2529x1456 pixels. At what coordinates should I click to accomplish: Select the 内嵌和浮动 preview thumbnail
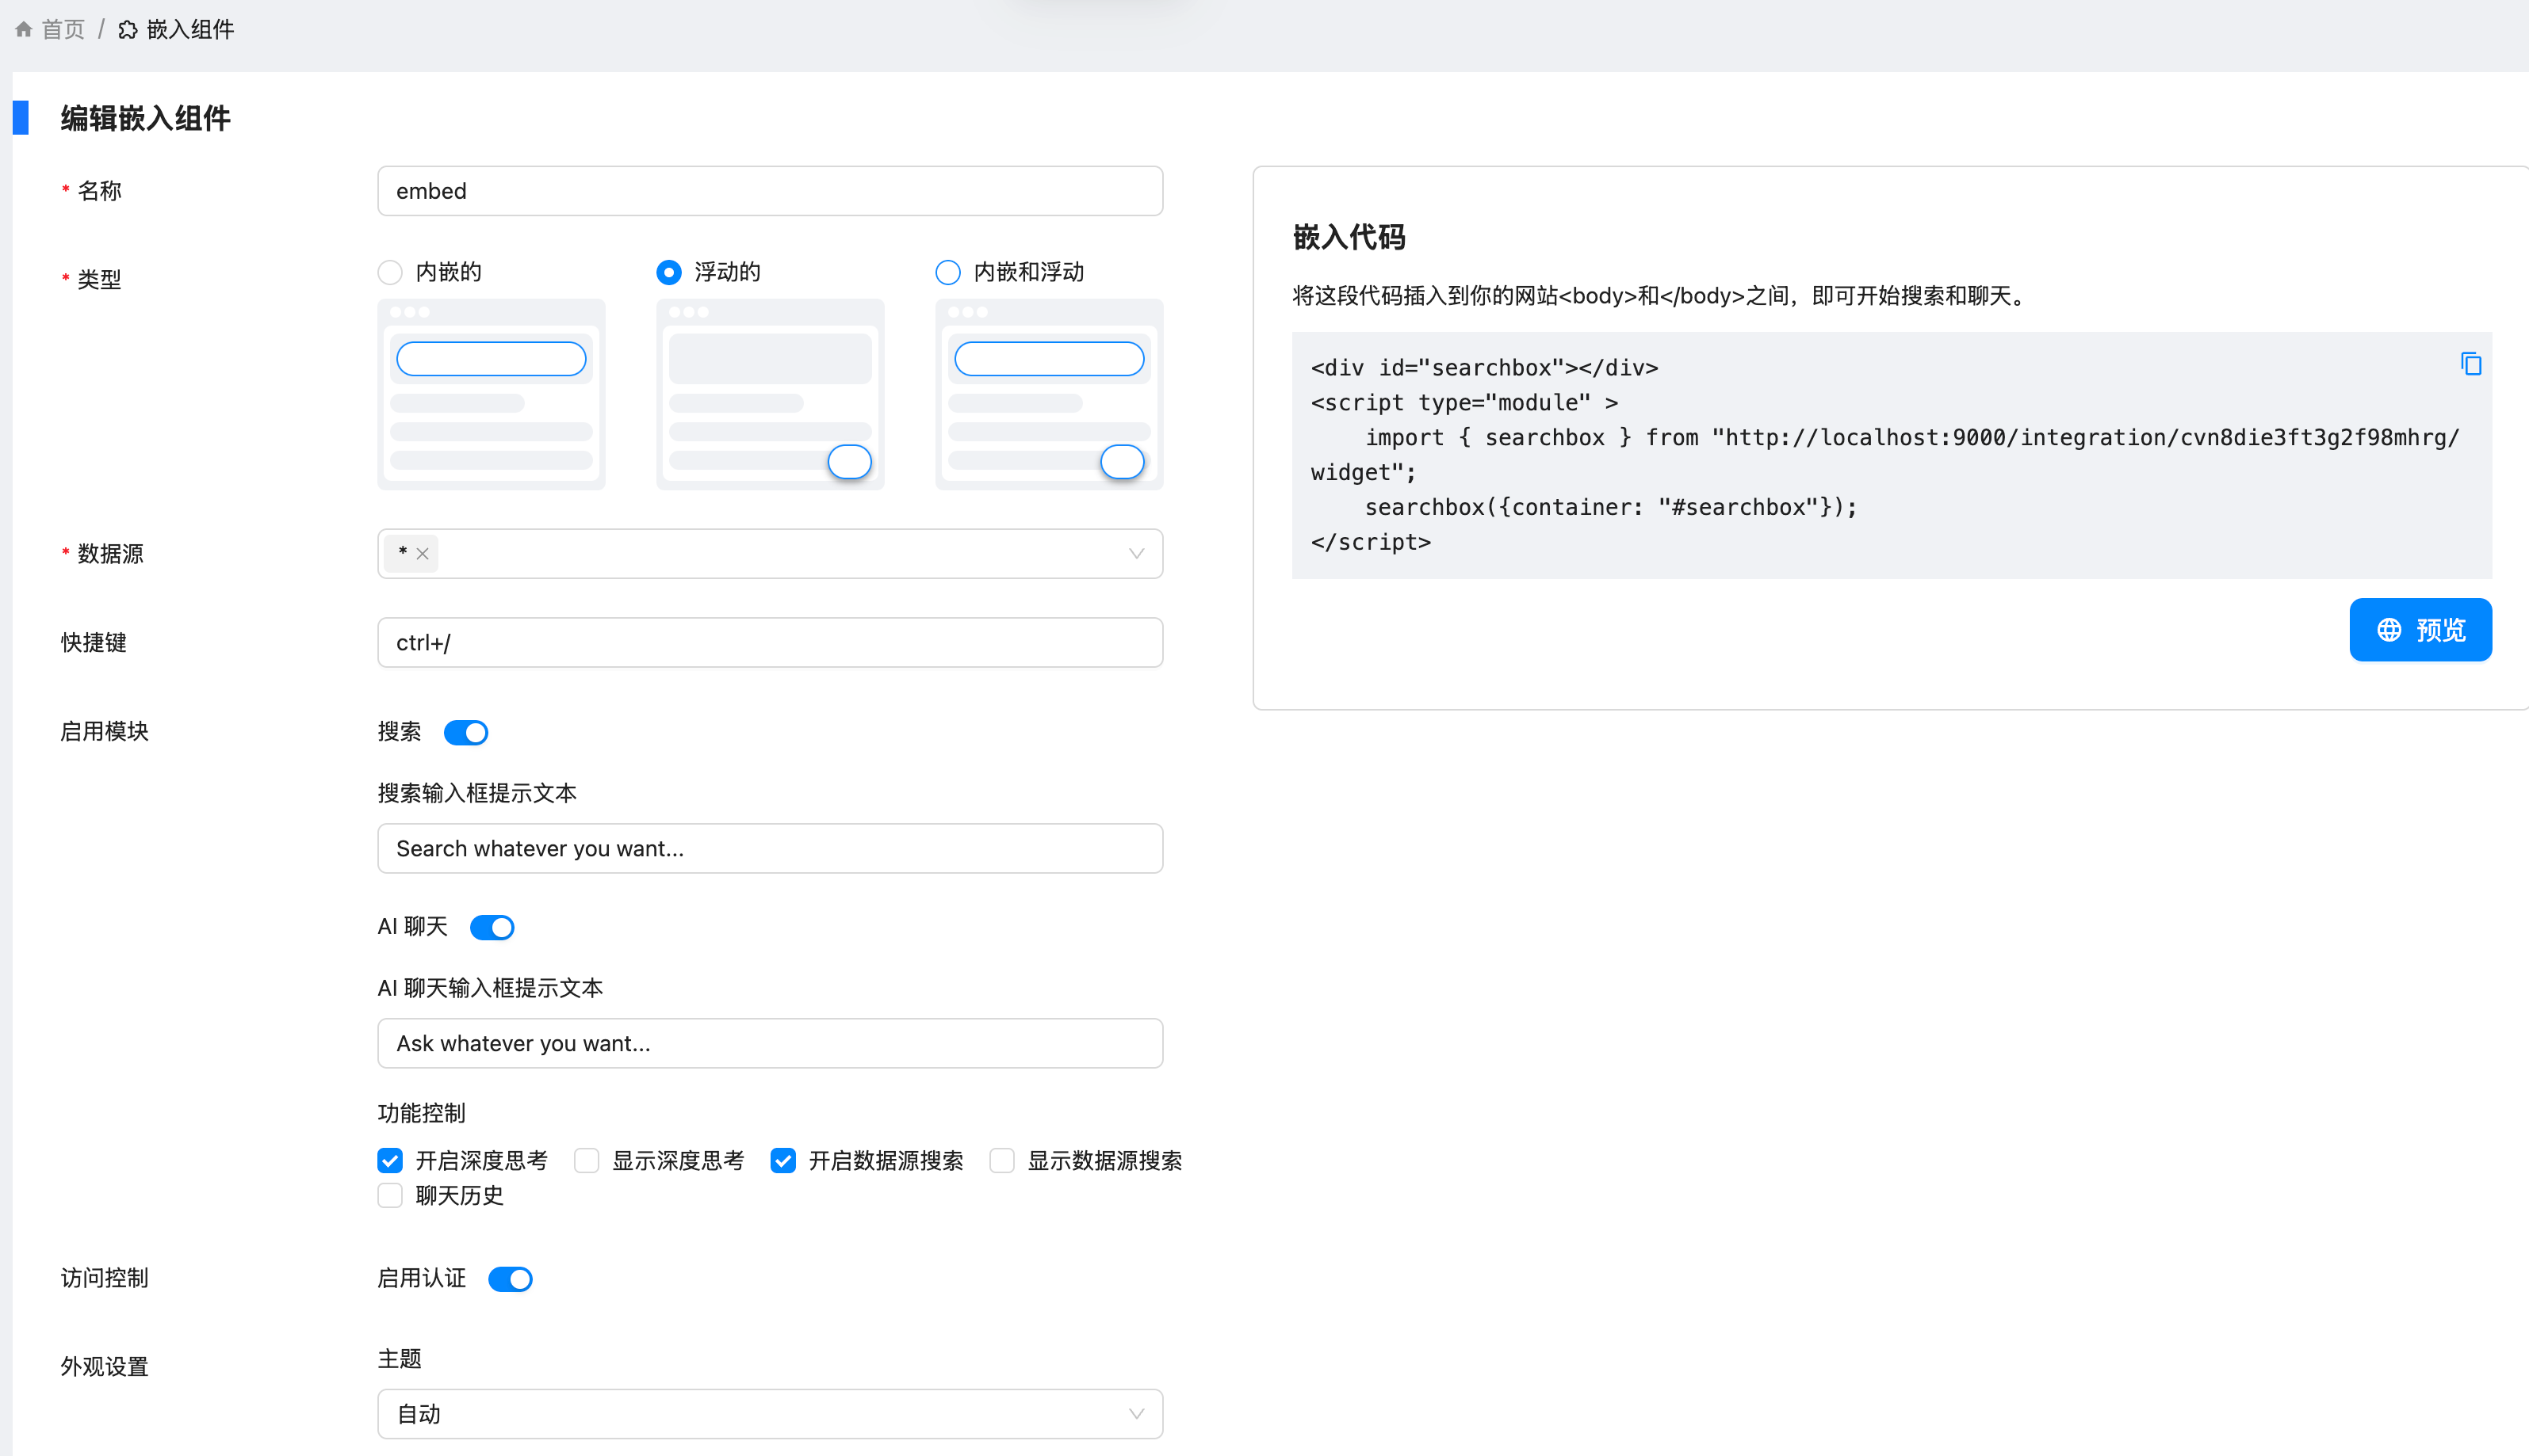tap(1048, 394)
